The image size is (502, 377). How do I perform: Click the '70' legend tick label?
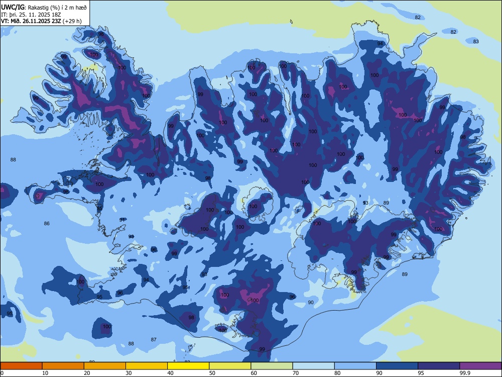tap(296, 373)
